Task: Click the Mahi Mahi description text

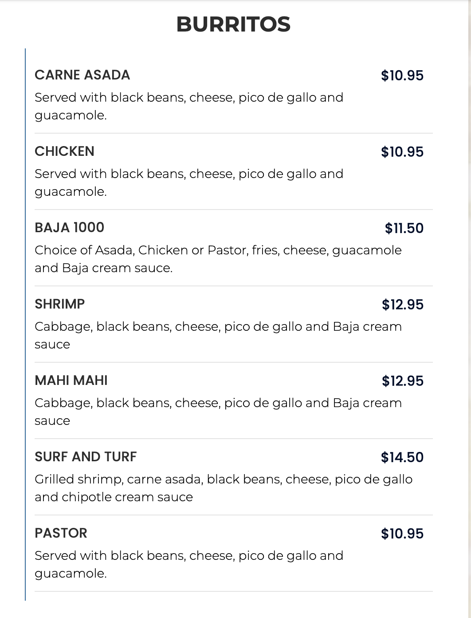Action: pyautogui.click(x=218, y=412)
